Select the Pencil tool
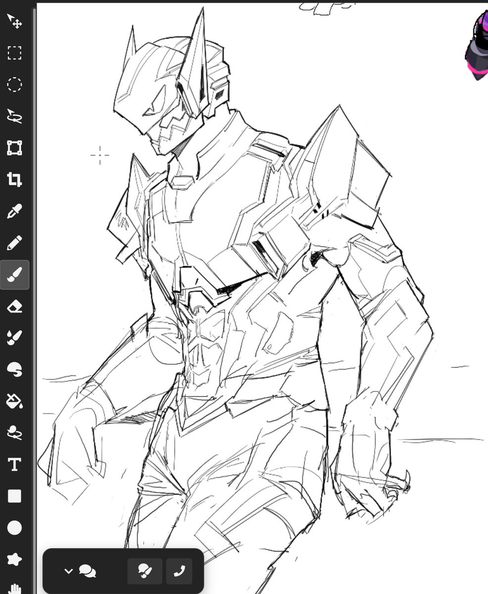 (14, 243)
